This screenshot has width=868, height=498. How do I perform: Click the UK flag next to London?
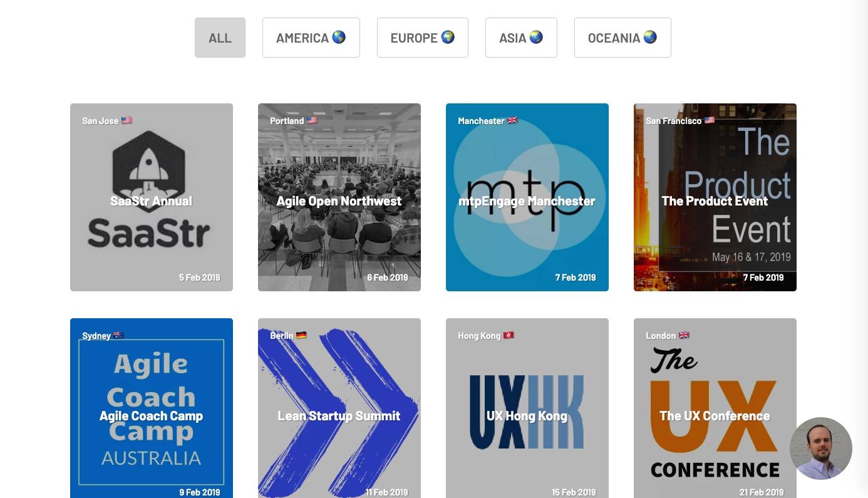point(684,335)
